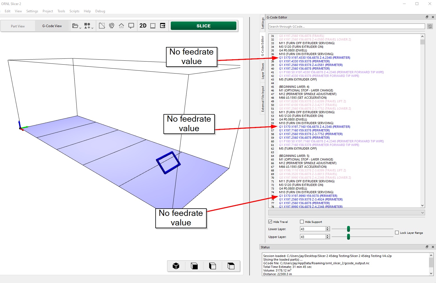Switch to Part View tab
The width and height of the screenshot is (436, 283).
[18, 26]
